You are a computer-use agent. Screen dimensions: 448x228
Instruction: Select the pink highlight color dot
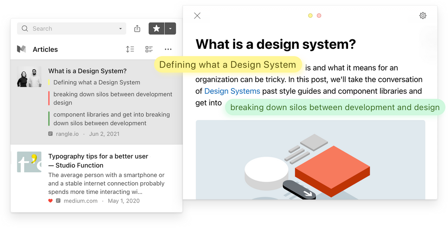(319, 16)
